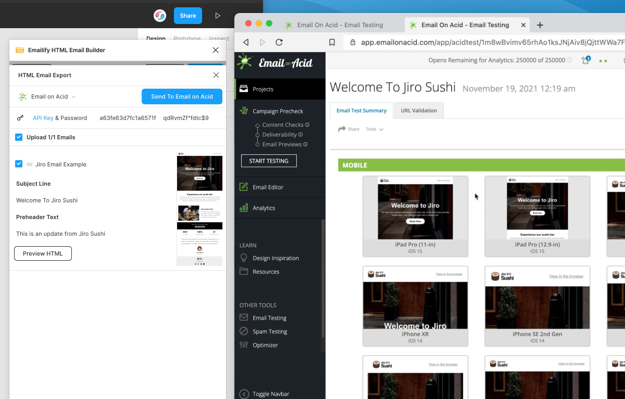Toggle the Jiro Email Example checkbox
Image resolution: width=625 pixels, height=399 pixels.
tap(19, 164)
